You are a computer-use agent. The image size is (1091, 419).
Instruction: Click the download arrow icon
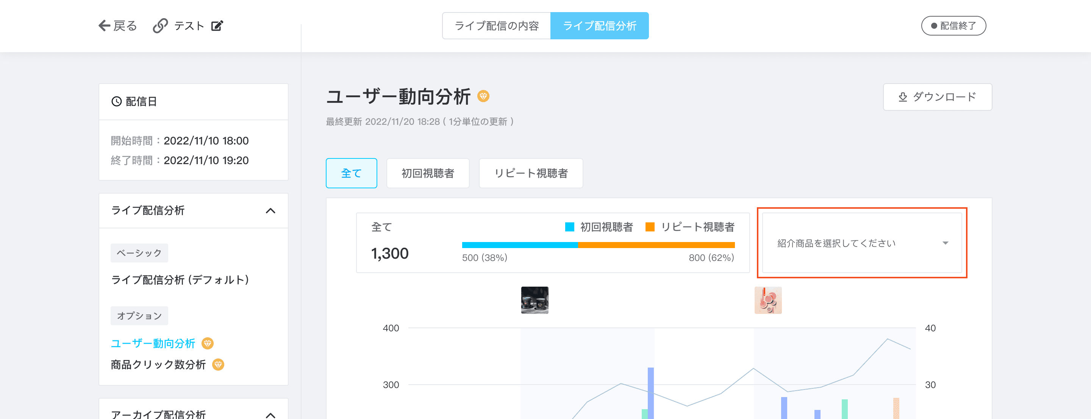click(x=902, y=97)
